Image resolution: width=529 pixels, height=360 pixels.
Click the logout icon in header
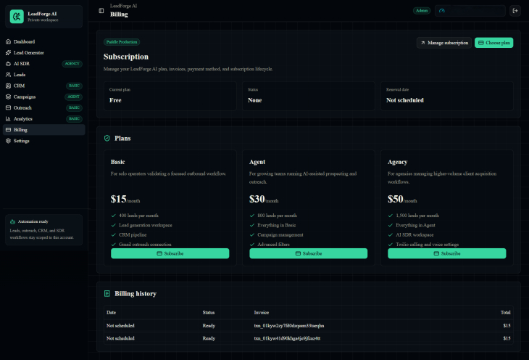(x=515, y=11)
